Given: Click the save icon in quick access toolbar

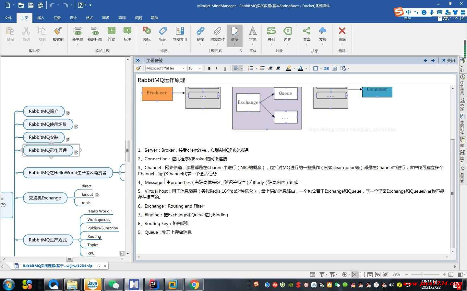Looking at the screenshot, I should coord(30,5).
